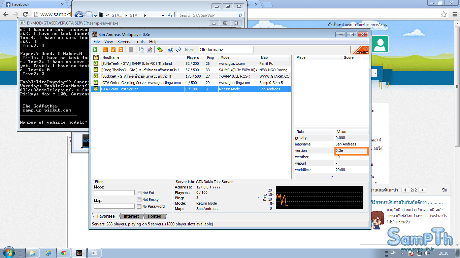
Task: Select ZoNeTeeN - GTA SAMP 0.3e-RC5 Thailand row
Action: tap(191, 63)
